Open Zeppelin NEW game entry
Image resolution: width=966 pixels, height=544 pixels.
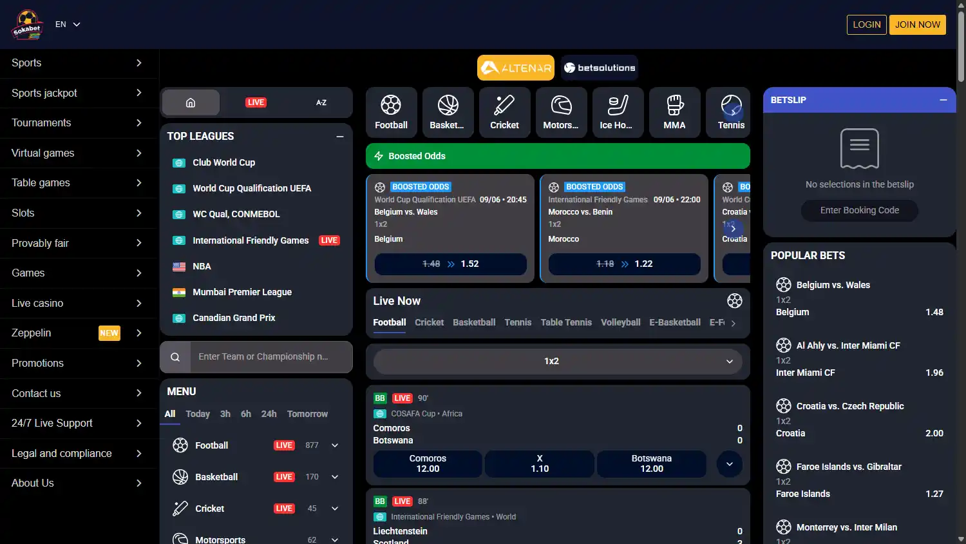click(79, 333)
